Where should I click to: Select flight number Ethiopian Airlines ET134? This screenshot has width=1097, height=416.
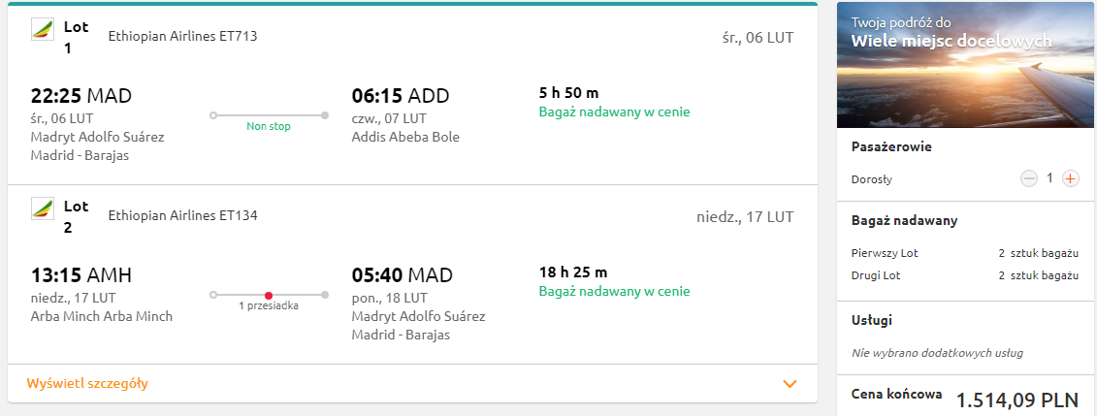click(x=182, y=215)
